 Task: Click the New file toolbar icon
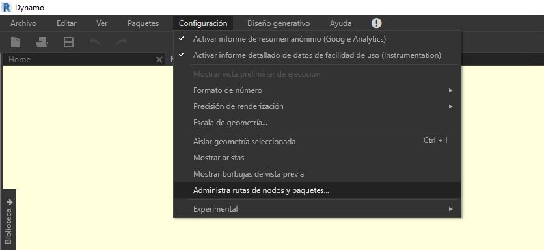[x=15, y=42]
